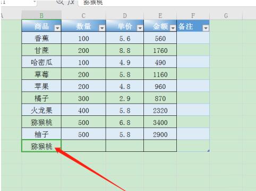
Task: Click the 甘蔗 cell
Action: [x=41, y=50]
